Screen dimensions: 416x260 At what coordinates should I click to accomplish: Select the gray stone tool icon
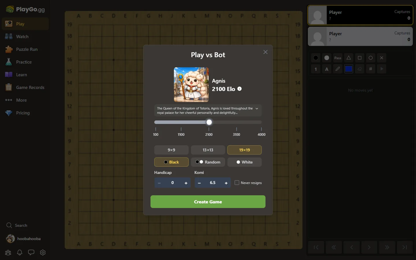click(327, 58)
